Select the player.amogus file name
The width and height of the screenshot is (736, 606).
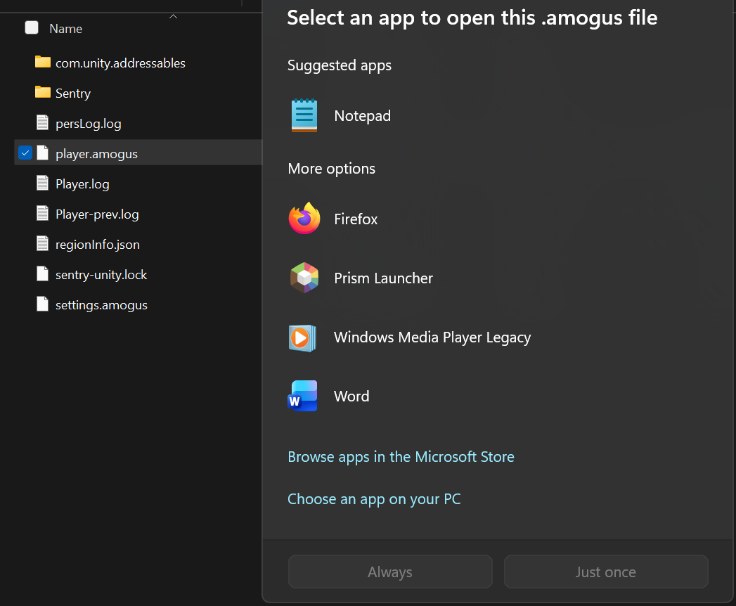(97, 154)
